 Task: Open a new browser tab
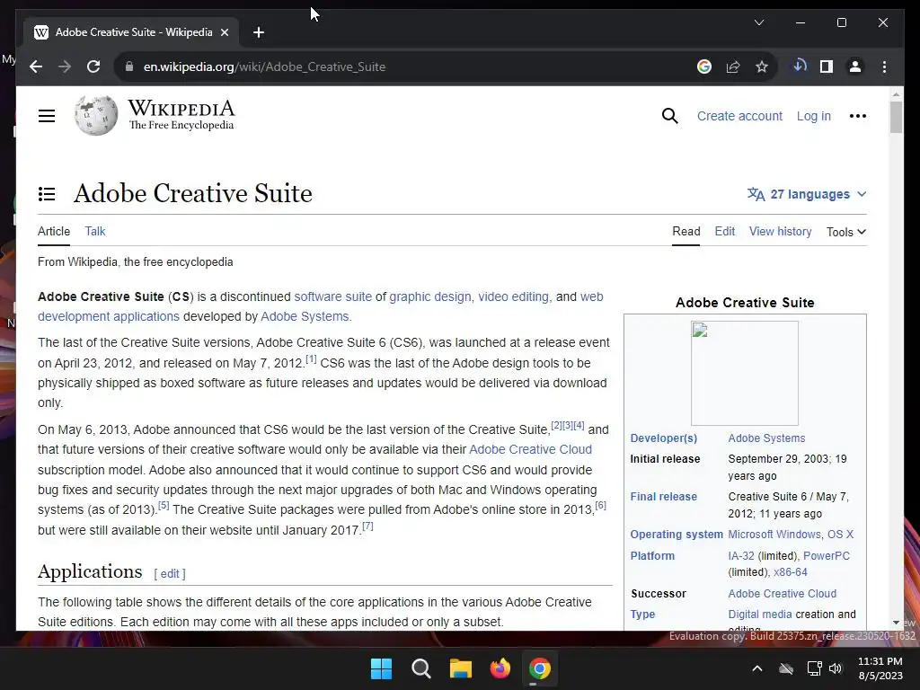(x=259, y=32)
